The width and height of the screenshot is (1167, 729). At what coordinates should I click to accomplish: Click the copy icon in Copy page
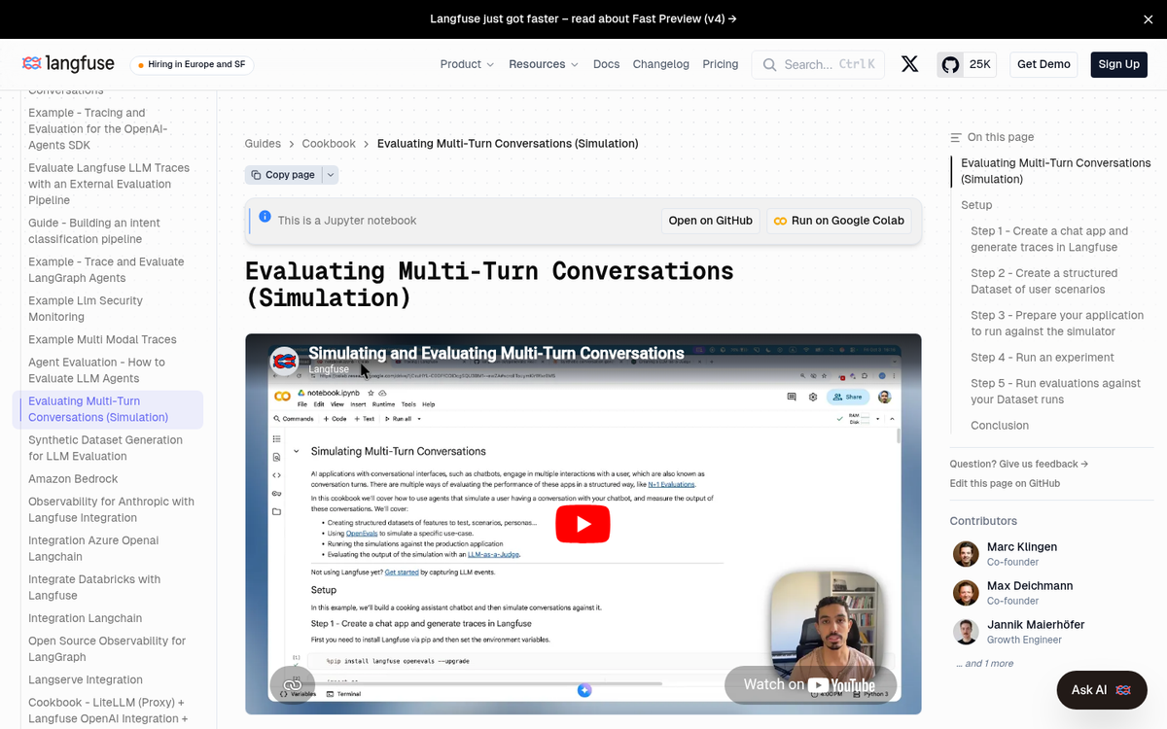pos(256,175)
